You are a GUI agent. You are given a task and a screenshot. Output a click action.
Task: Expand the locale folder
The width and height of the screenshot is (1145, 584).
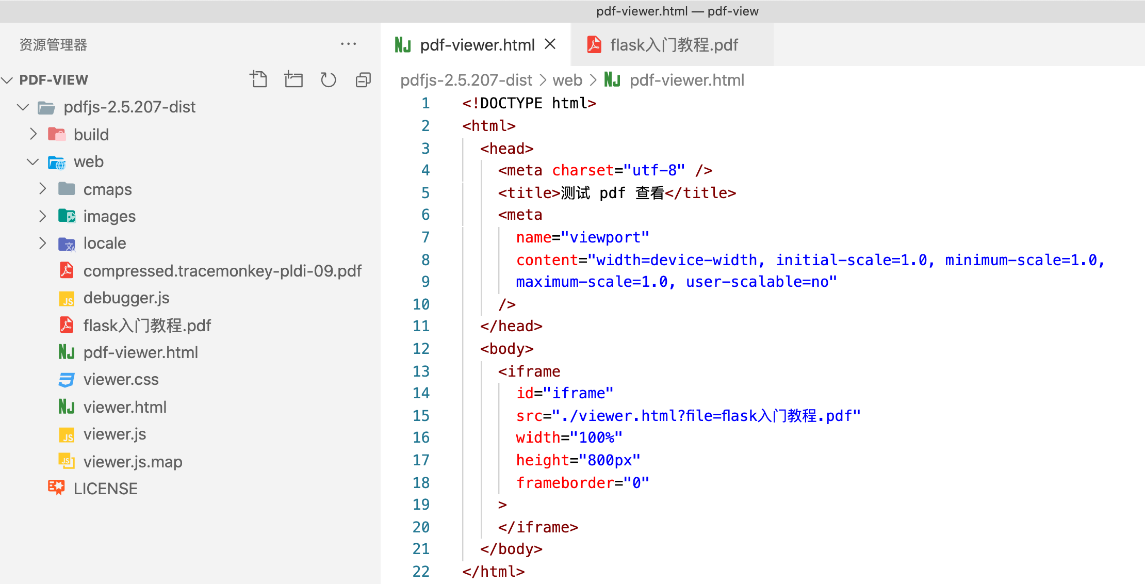click(43, 243)
